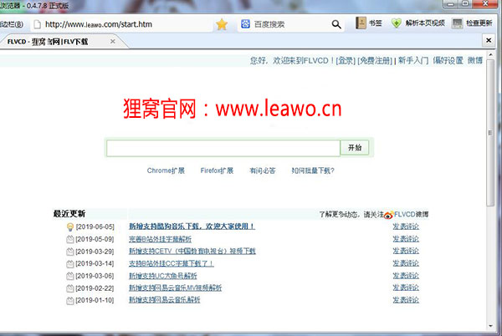Click 发表评论 on the 2019-02-22 row
Image resolution: width=502 pixels, height=336 pixels.
pos(406,288)
